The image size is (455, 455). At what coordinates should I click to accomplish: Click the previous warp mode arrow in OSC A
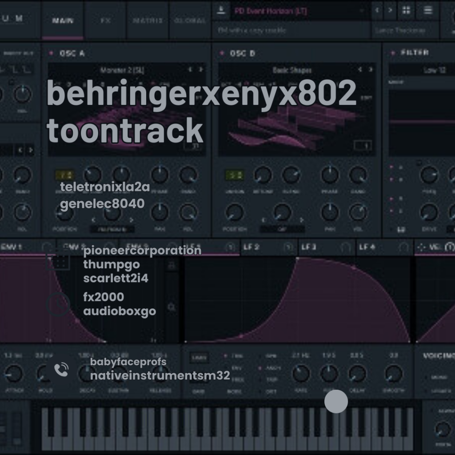point(93,220)
